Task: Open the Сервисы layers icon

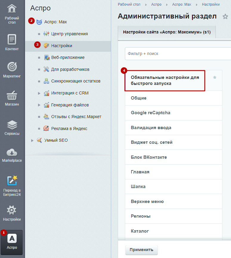Action: [x=12, y=125]
